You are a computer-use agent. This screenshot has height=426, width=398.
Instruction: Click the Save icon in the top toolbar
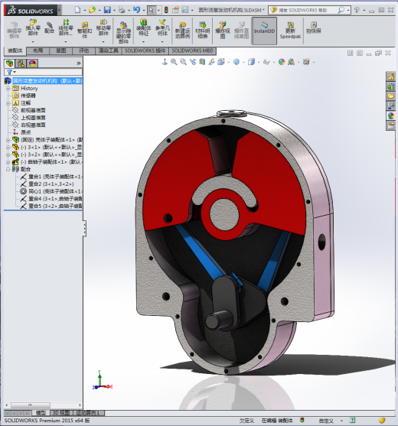tap(107, 10)
